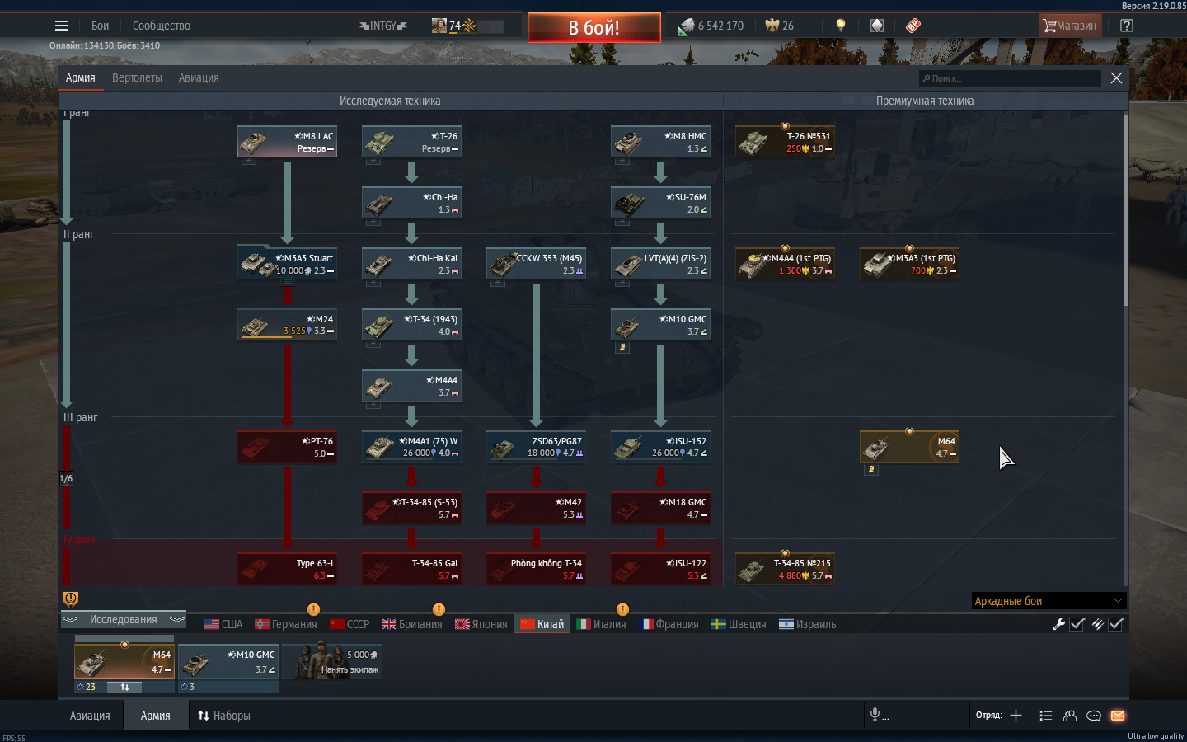Image resolution: width=1187 pixels, height=742 pixels.
Task: Open the contacts friends icon
Action: pyautogui.click(x=1070, y=716)
